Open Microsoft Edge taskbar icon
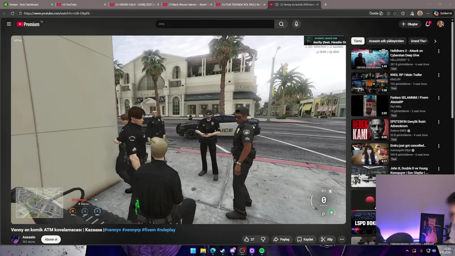Image resolution: width=455 pixels, height=256 pixels. 213,251
